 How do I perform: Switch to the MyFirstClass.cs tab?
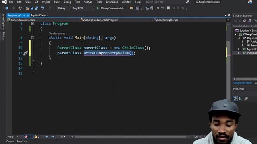click(39, 15)
